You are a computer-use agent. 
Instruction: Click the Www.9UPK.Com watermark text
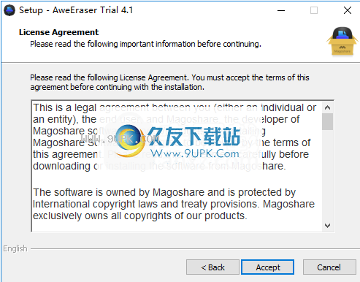pos(195,153)
